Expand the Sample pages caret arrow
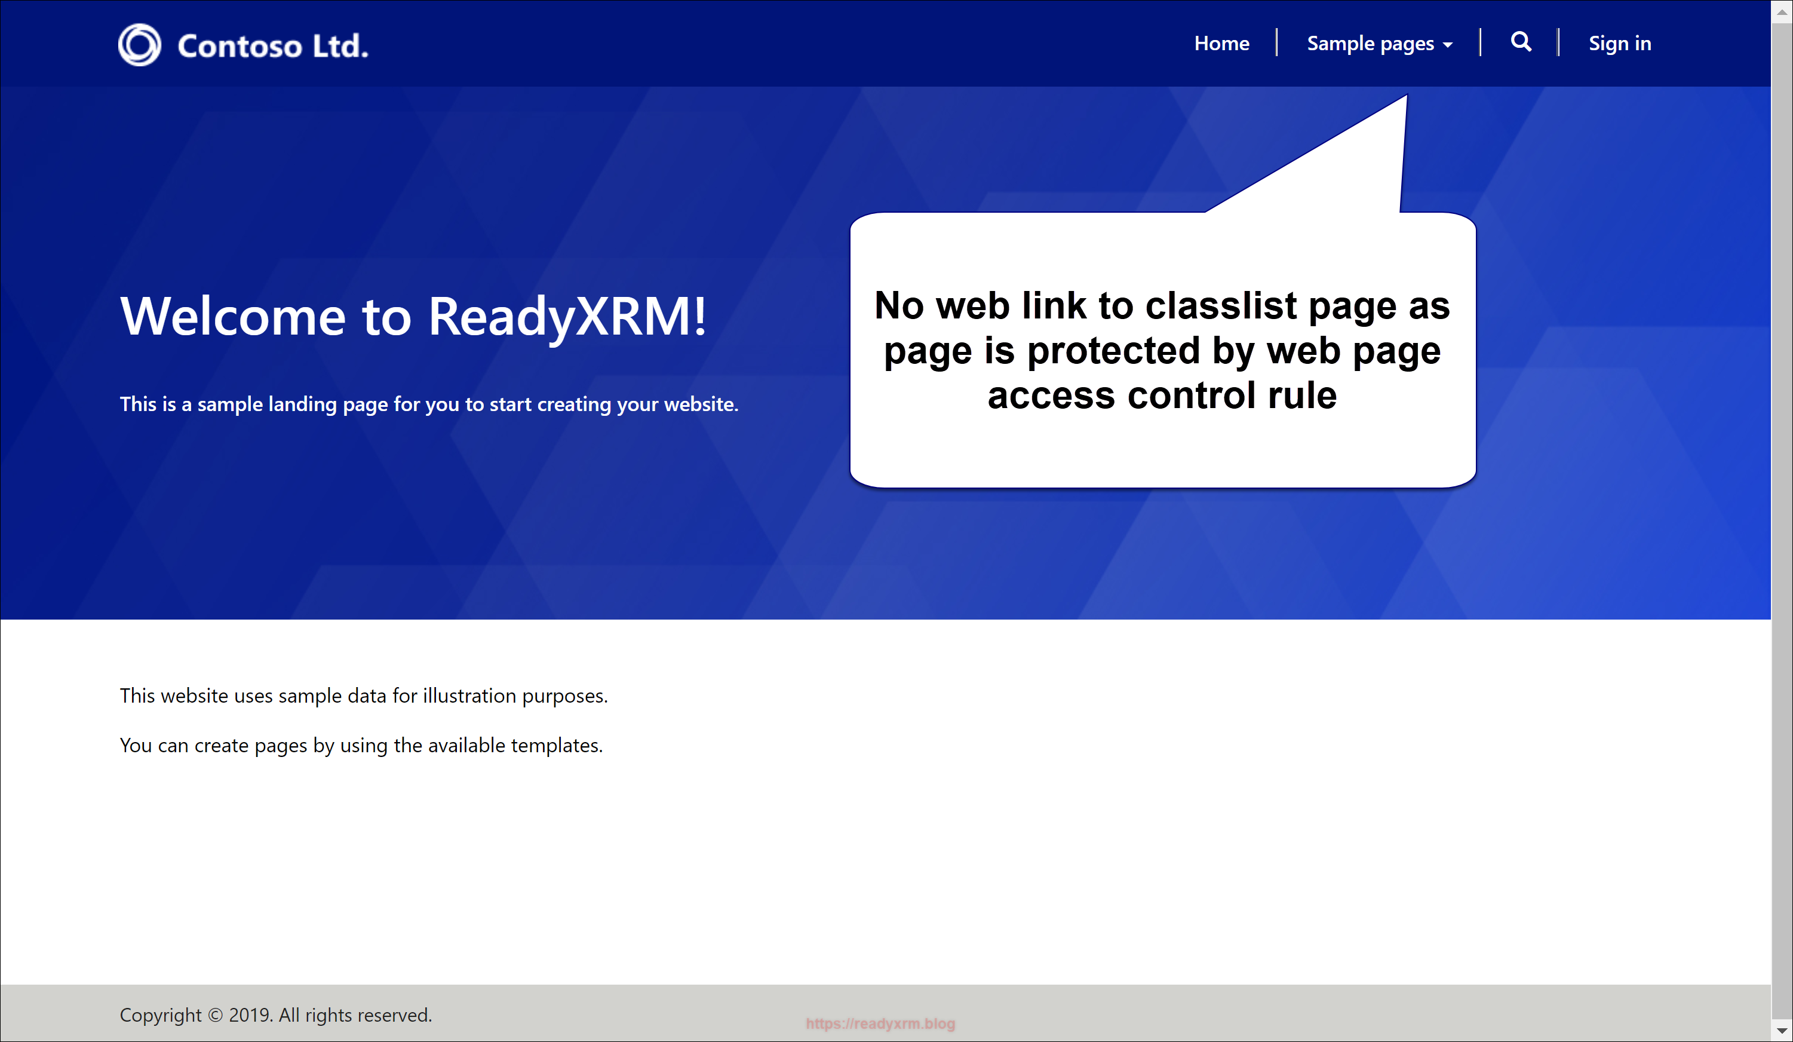Screen dimensions: 1793x1042 [x=1447, y=45]
